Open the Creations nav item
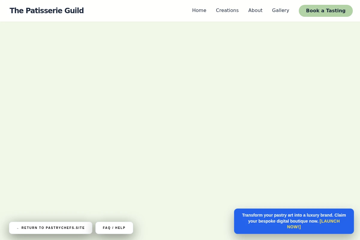This screenshot has height=240, width=360. (227, 10)
